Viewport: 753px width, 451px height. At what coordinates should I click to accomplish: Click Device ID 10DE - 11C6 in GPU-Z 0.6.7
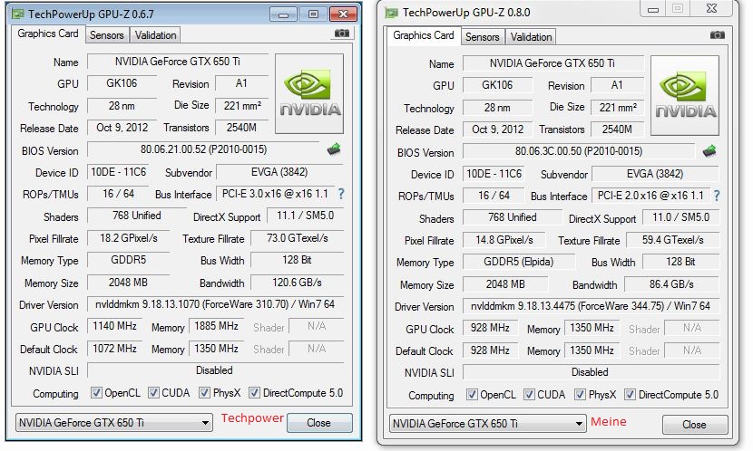point(118,172)
